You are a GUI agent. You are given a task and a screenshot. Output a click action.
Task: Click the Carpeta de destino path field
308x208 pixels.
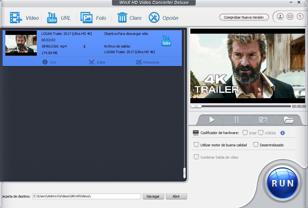pos(87,196)
